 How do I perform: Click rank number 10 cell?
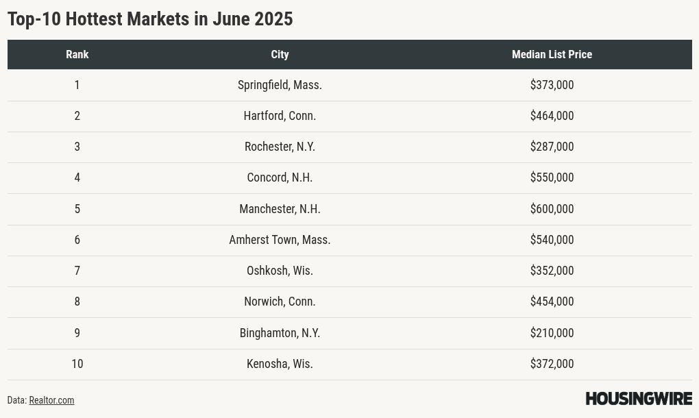pyautogui.click(x=77, y=364)
